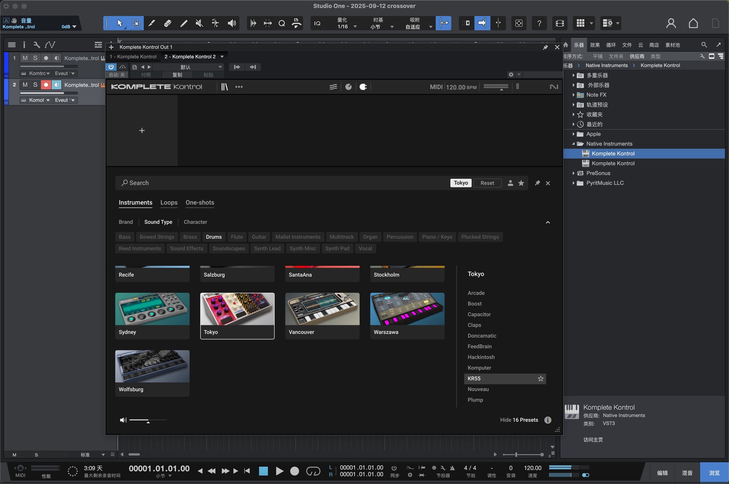Toggle Snap button in toolbar
This screenshot has width=729, height=484.
coord(443,23)
